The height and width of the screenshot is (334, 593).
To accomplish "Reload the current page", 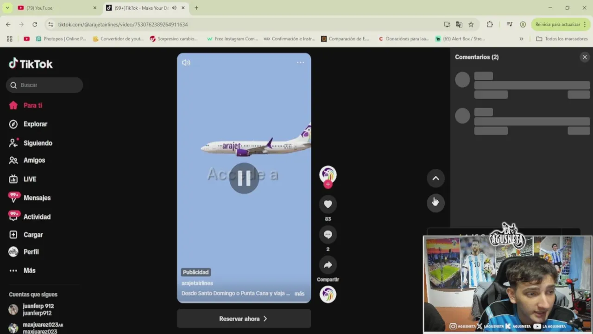I will coord(35,24).
